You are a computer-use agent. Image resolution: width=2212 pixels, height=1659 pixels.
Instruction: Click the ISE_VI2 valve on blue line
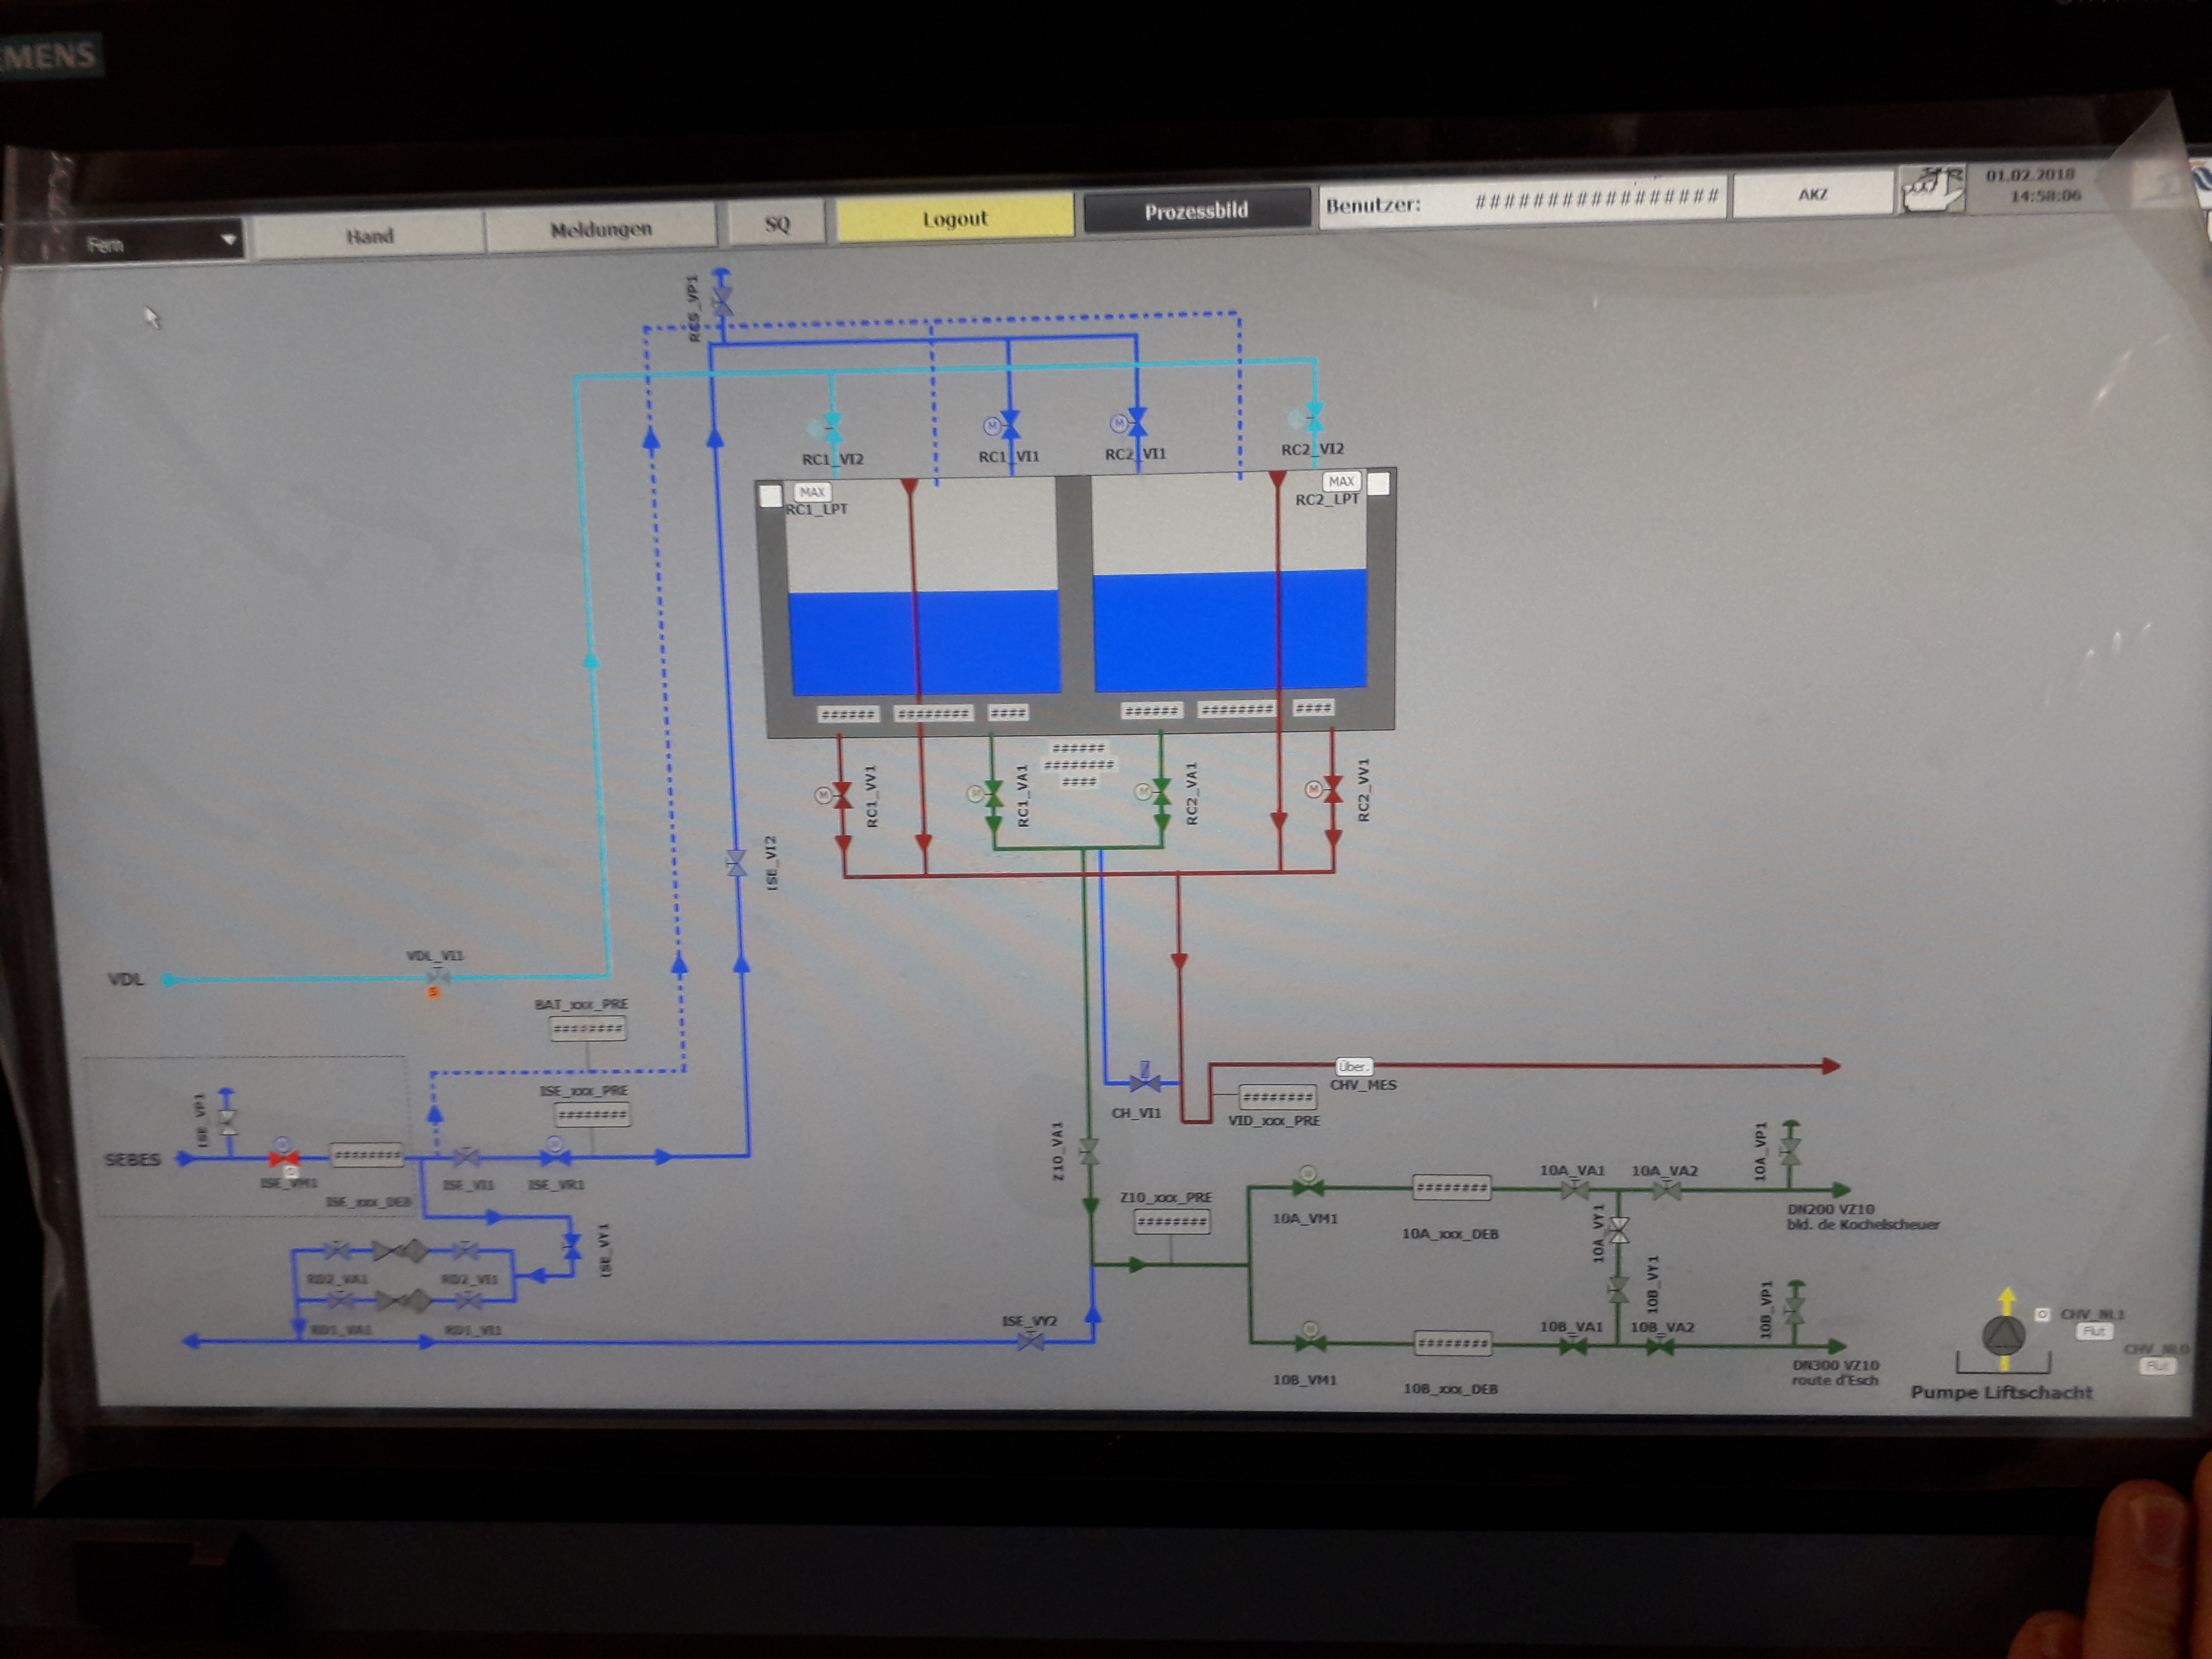tap(736, 863)
